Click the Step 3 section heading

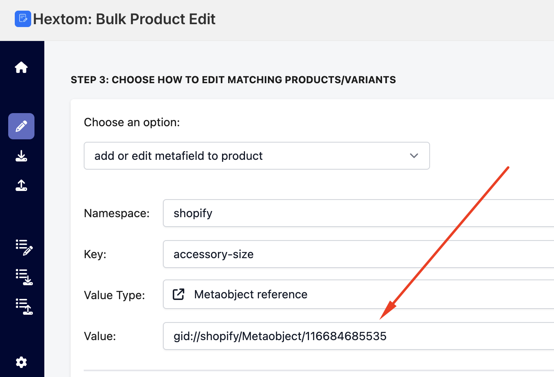[x=233, y=79]
